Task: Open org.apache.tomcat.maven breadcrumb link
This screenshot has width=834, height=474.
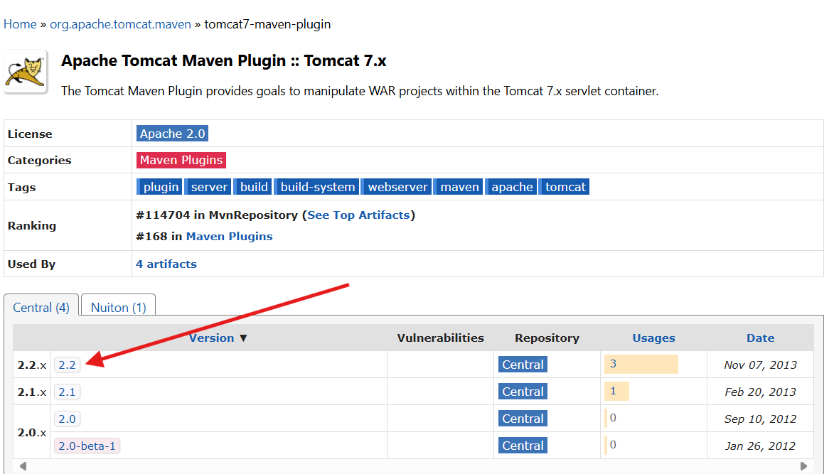Action: tap(120, 24)
